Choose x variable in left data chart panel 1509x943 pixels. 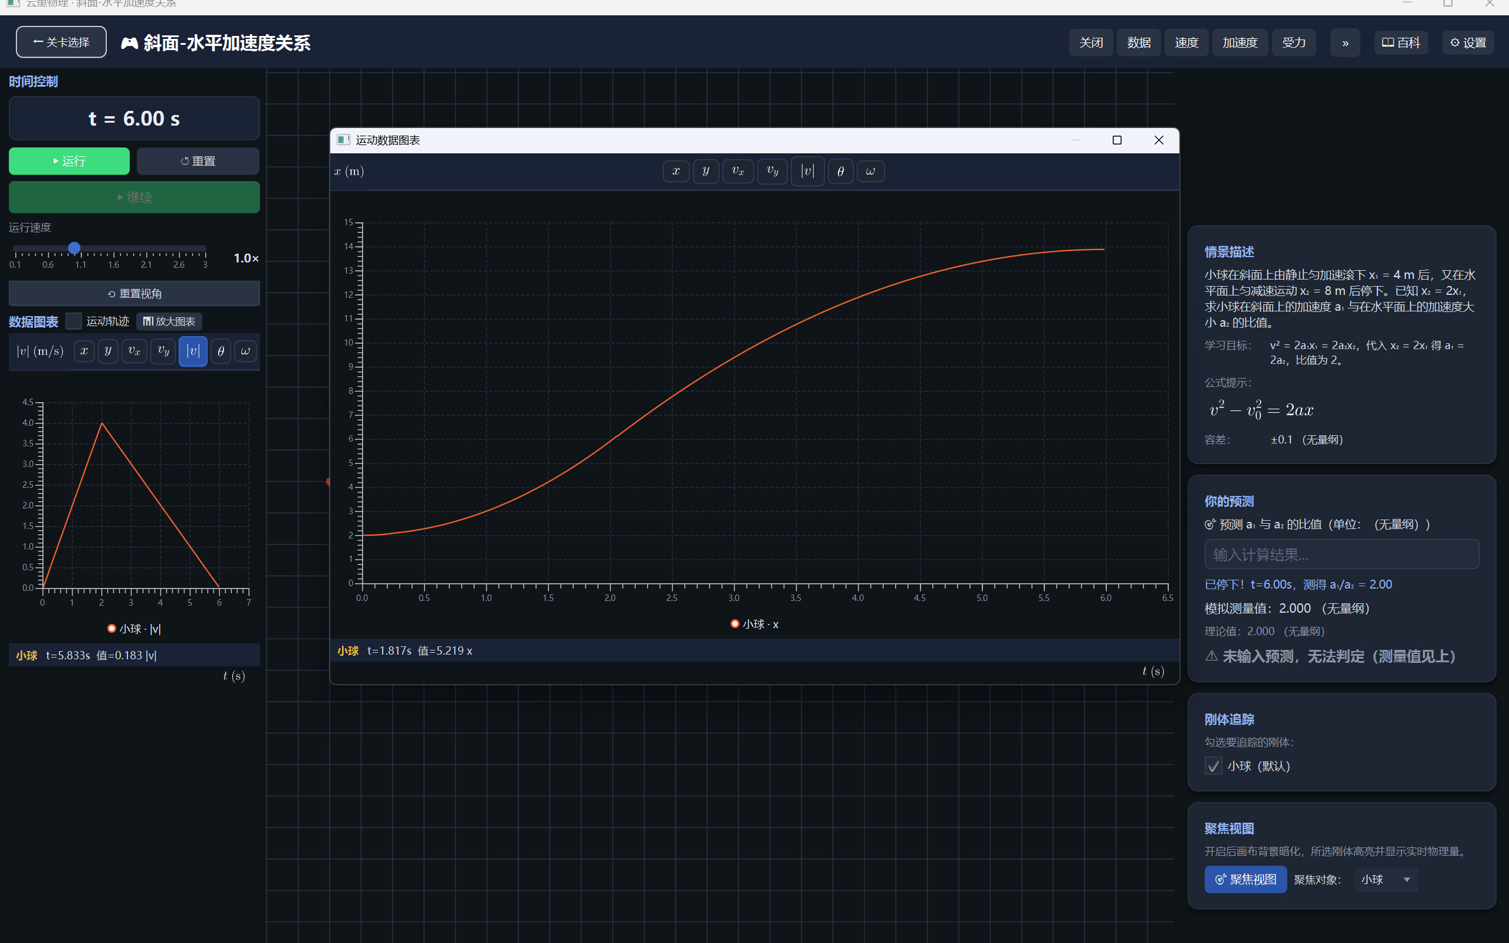[x=84, y=351]
